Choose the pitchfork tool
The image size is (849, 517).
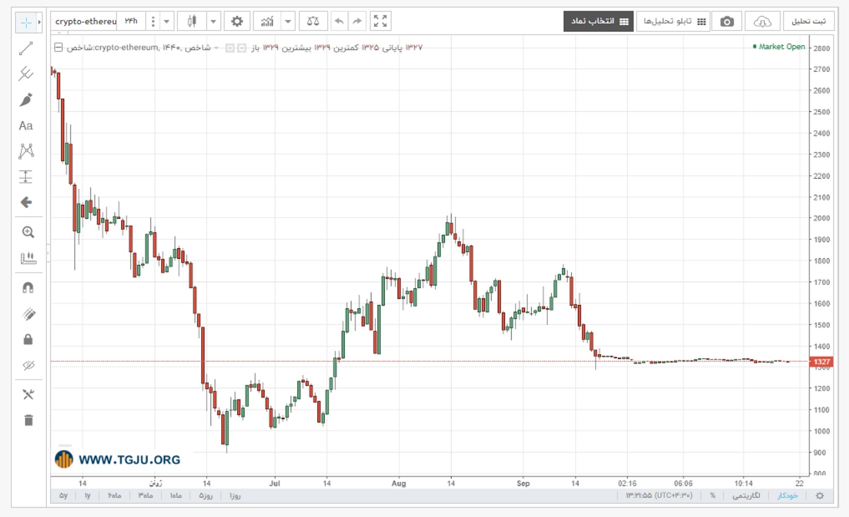point(26,74)
